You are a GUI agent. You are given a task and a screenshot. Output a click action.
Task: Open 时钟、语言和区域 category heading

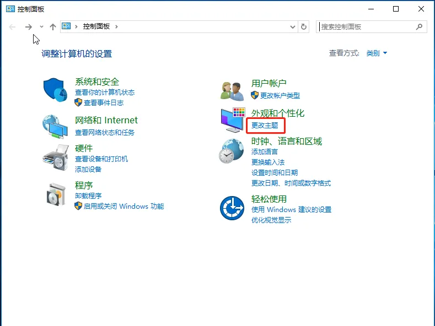coord(287,142)
